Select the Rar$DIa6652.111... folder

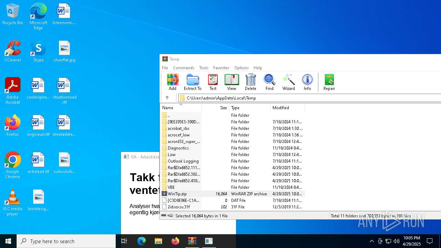(x=233, y=168)
